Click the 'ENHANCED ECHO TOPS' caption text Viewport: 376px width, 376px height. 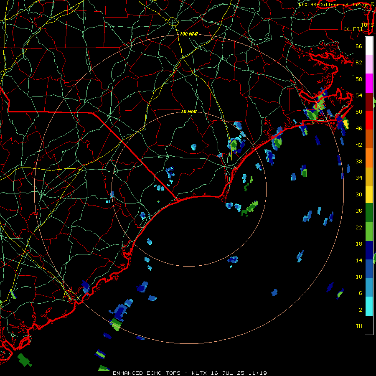147,373
